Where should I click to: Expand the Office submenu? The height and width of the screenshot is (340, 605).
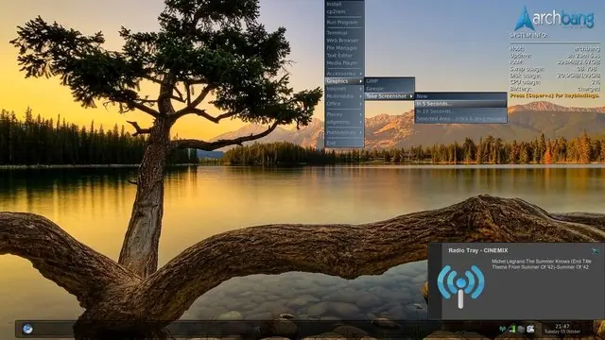(344, 104)
